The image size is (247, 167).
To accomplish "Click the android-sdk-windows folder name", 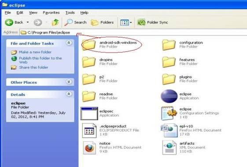I will [x=118, y=42].
